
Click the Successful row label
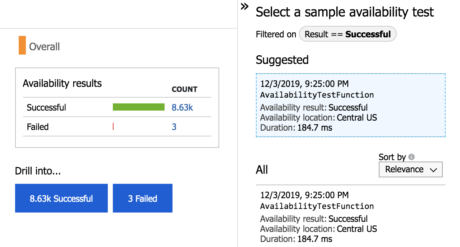[x=46, y=107]
